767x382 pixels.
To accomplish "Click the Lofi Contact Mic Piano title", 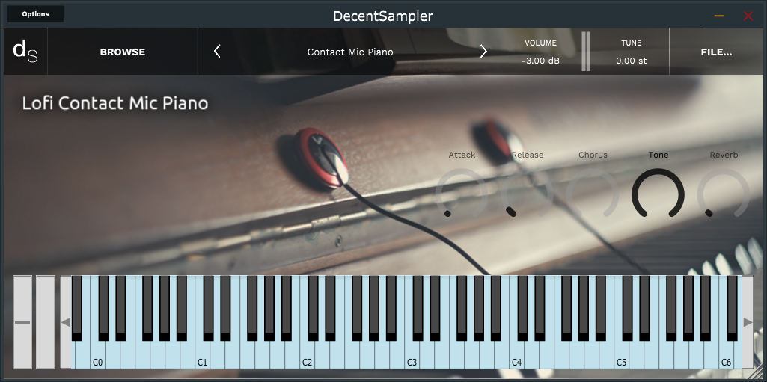I will (x=115, y=104).
